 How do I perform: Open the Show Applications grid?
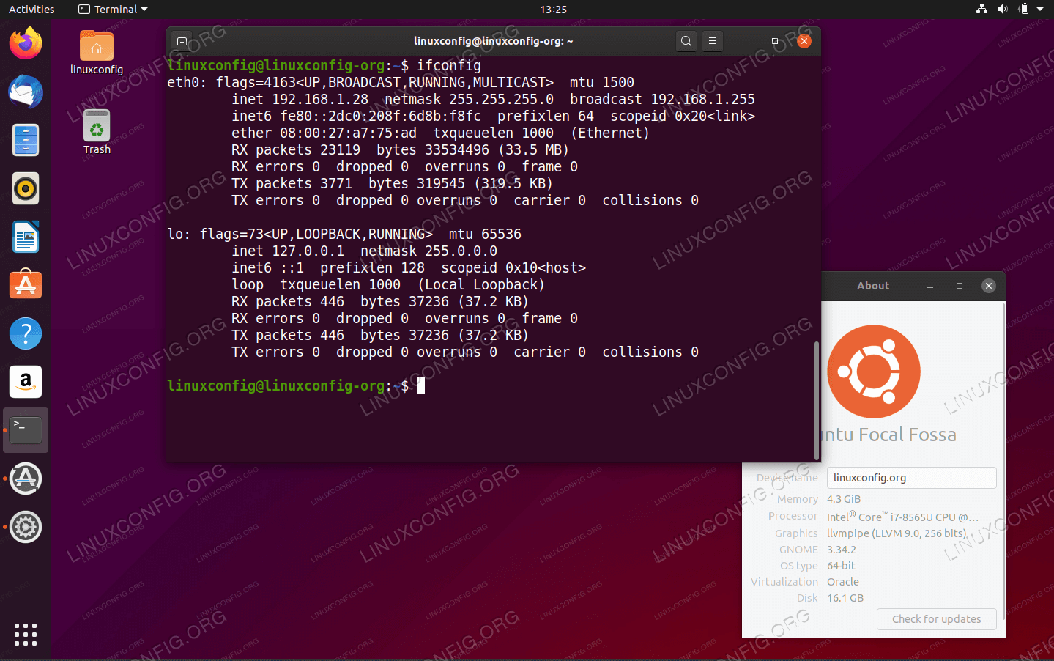point(25,635)
